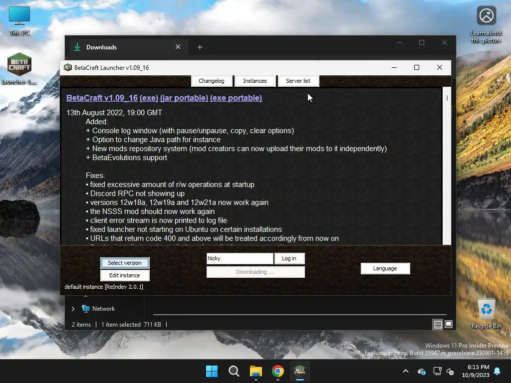This screenshot has width=511, height=383.
Task: Select the BetaCraft launcher desktop icon
Action: tap(19, 69)
